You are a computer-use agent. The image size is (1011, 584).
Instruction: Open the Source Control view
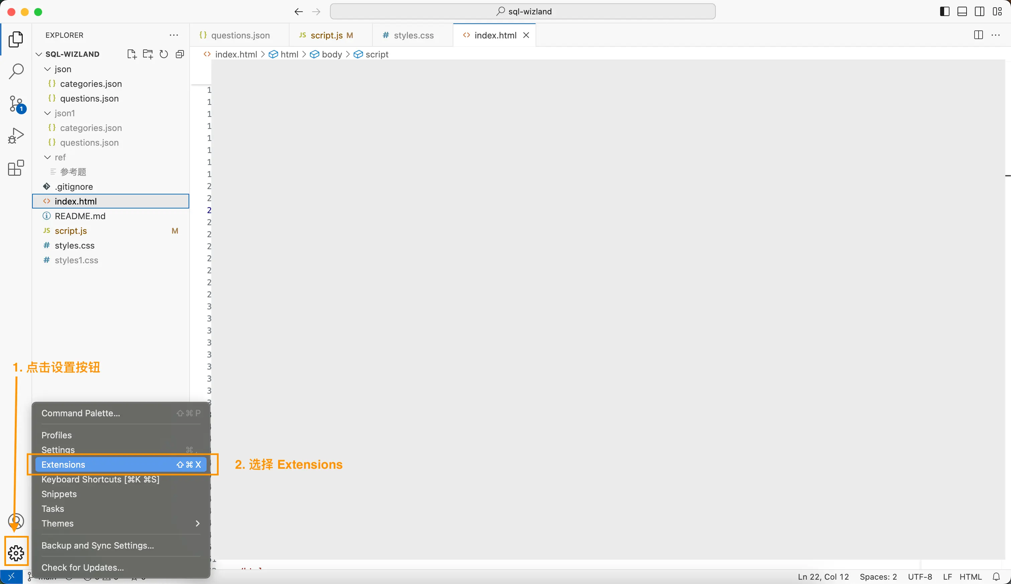click(16, 104)
